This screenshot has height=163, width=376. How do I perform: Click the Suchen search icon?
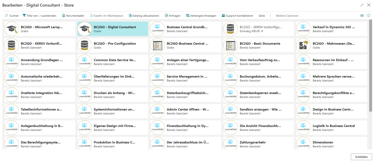tap(6, 16)
